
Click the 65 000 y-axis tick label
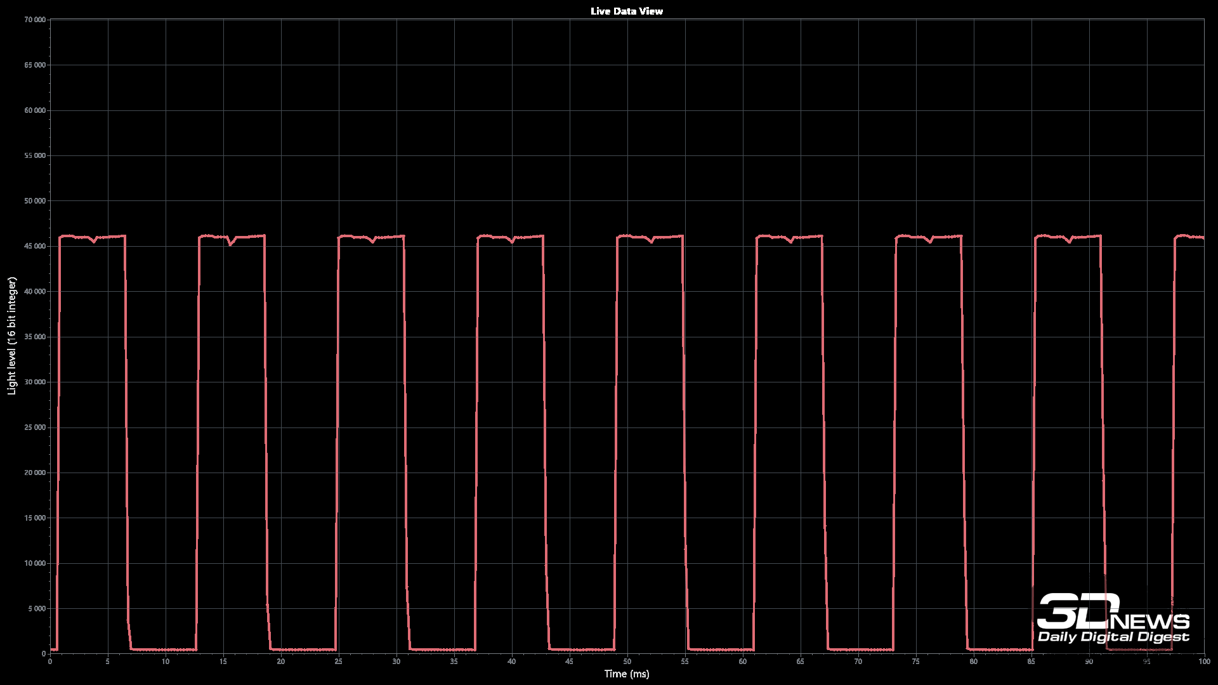pyautogui.click(x=35, y=65)
